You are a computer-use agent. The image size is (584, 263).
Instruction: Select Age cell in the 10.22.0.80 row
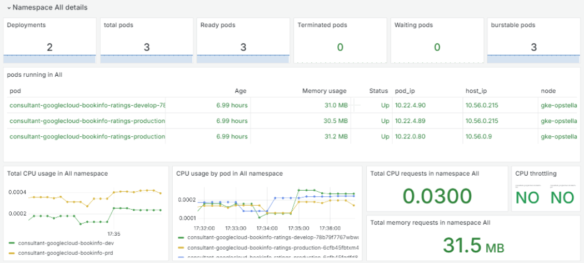[232, 137]
